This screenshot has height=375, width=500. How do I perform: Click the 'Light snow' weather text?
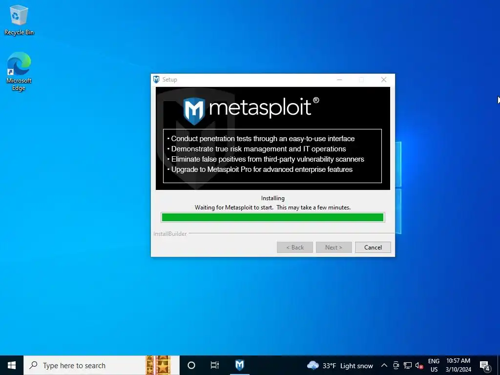point(356,366)
